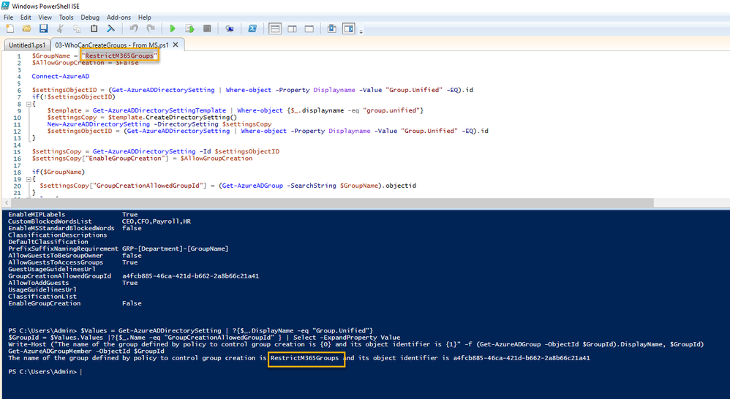Click the Write-Host command line in console
The width and height of the screenshot is (730, 399).
(x=355, y=344)
